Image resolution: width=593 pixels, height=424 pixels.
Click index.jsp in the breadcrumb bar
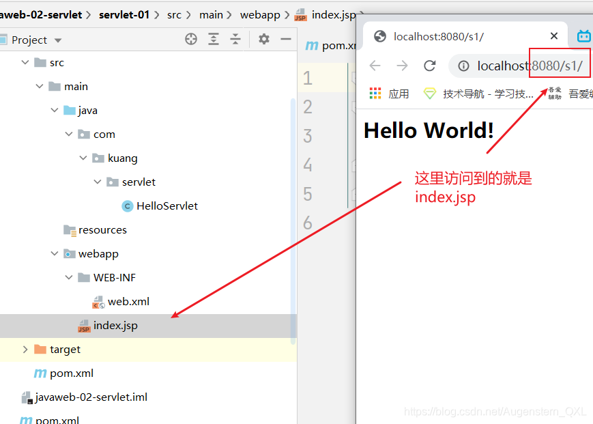[326, 15]
